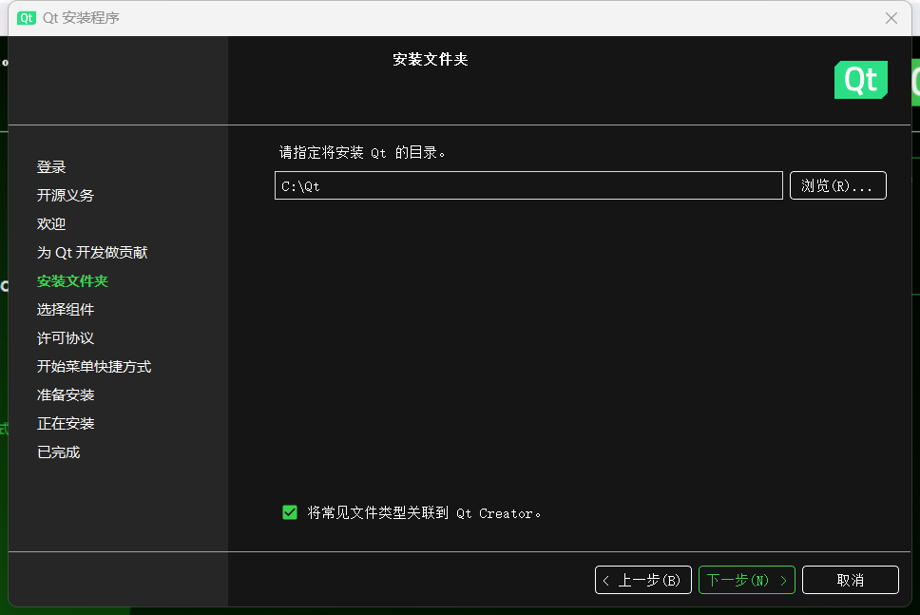
Task: Go back with 上一步(B) button
Action: 643,580
